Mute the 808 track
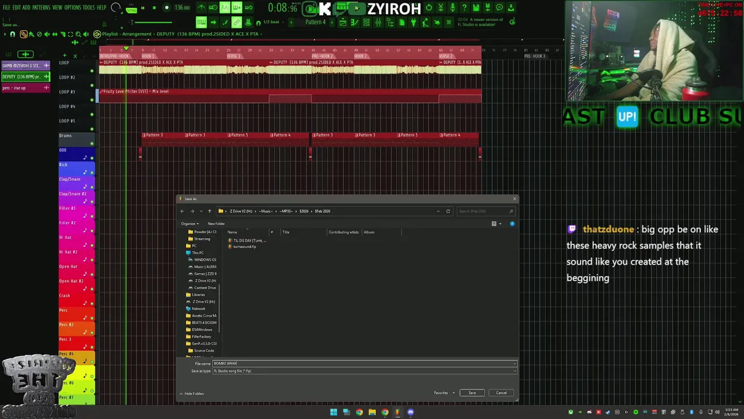744x419 pixels. 92,158
